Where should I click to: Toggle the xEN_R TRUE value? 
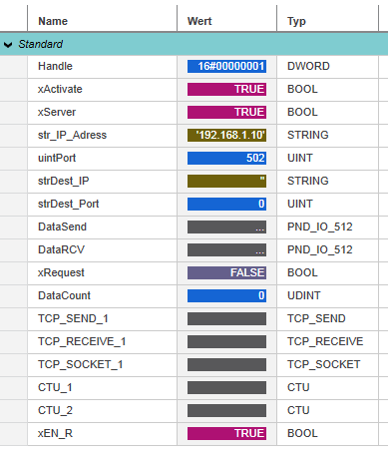click(226, 433)
